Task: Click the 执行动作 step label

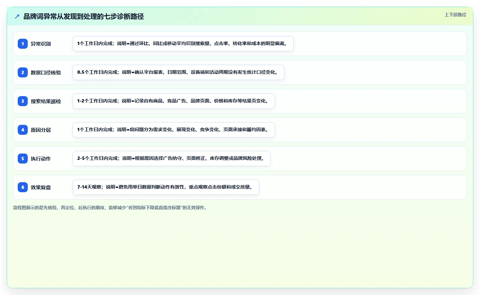Action: tap(41, 159)
